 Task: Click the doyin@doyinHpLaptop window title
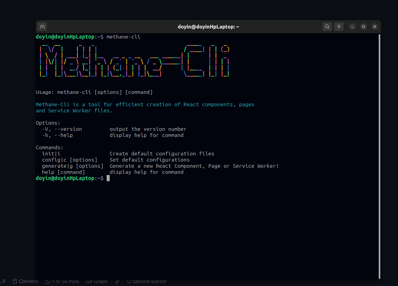pyautogui.click(x=208, y=27)
